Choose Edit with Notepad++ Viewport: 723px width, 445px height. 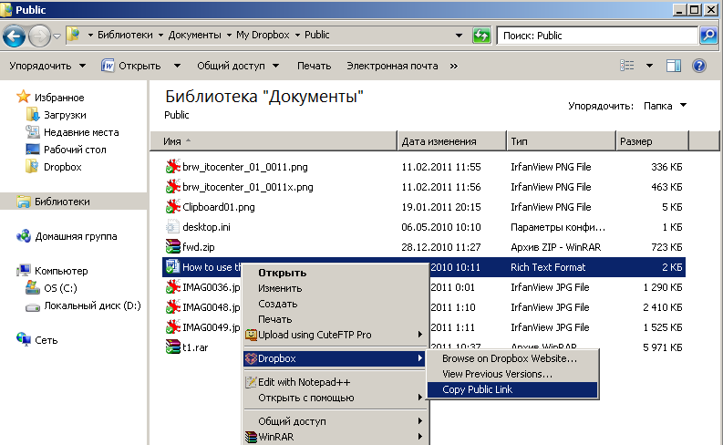[x=335, y=382]
